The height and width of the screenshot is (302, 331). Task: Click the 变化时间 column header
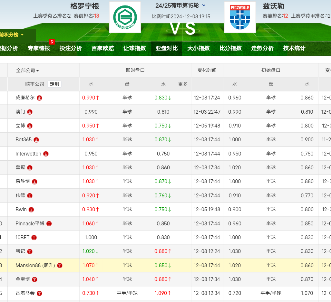tap(207, 70)
